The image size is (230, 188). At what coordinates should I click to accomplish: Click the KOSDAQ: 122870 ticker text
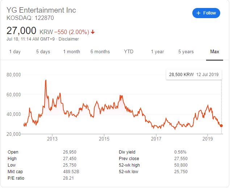[30, 18]
